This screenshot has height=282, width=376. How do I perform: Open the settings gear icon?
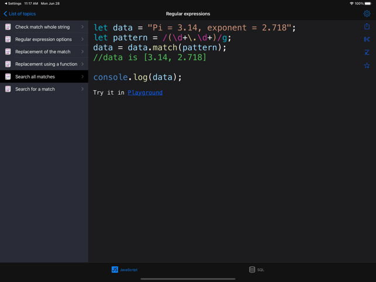point(367,13)
